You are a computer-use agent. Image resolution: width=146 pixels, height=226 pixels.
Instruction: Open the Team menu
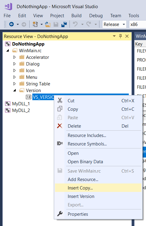[x=116, y=16]
